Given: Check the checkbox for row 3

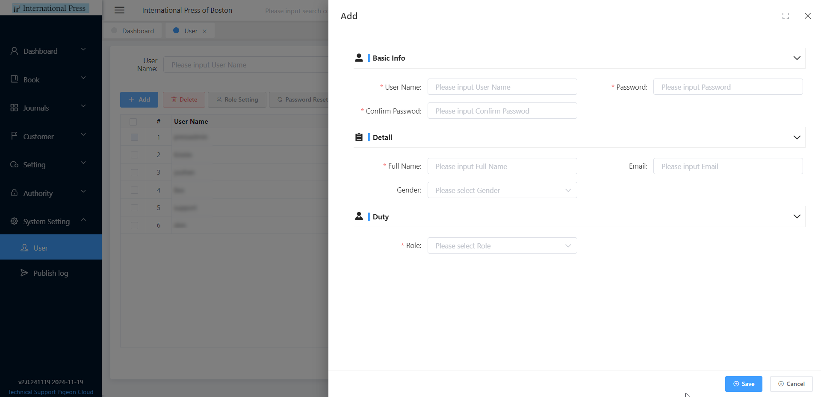Looking at the screenshot, I should 134,172.
